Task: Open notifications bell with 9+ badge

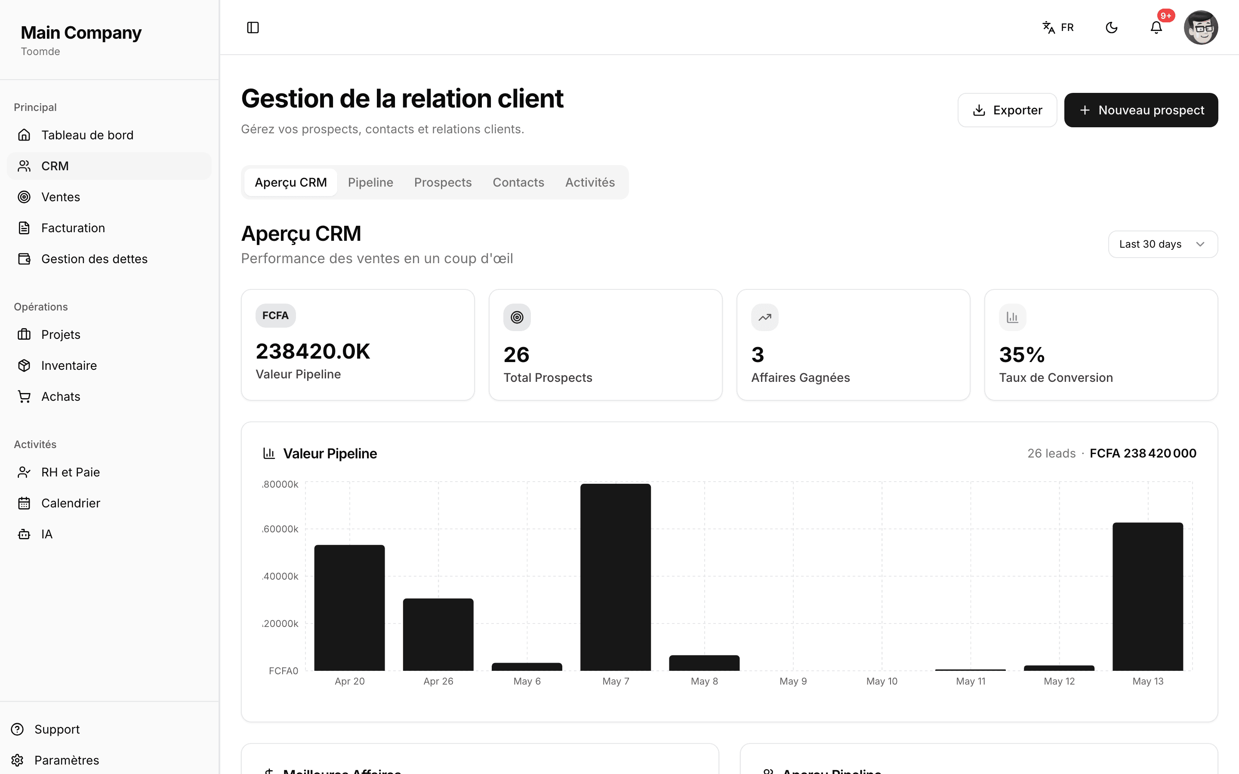Action: [1156, 28]
